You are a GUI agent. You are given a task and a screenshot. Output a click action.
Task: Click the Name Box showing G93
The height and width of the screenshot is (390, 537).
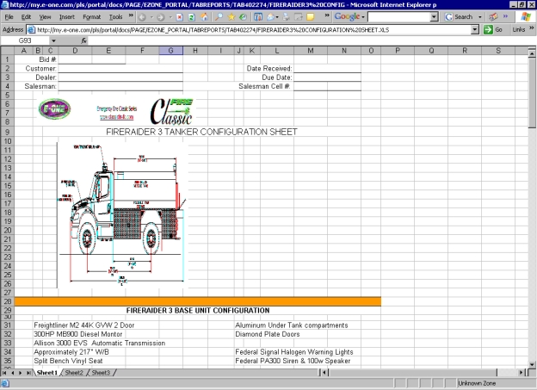25,40
